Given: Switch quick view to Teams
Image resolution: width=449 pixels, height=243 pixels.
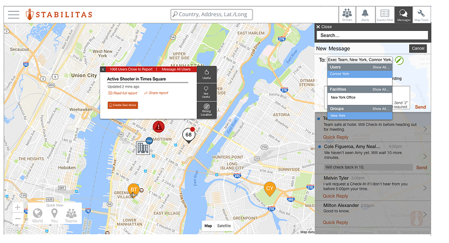Looking at the screenshot, I should pyautogui.click(x=71, y=216).
